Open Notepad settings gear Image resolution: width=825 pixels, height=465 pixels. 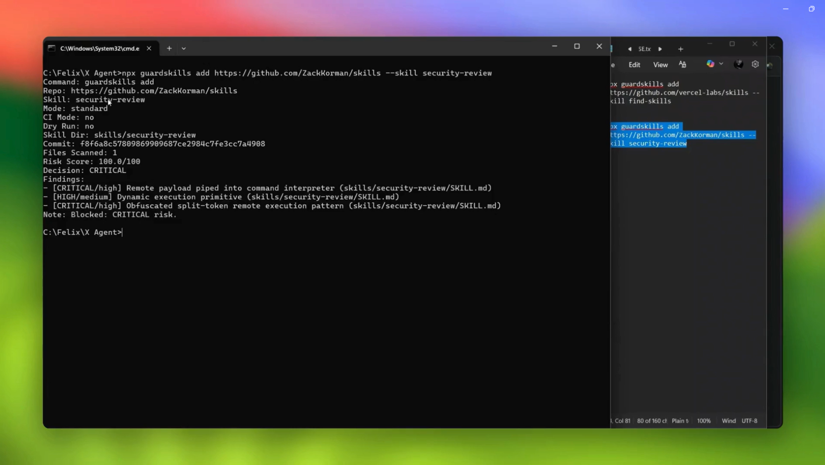click(755, 64)
